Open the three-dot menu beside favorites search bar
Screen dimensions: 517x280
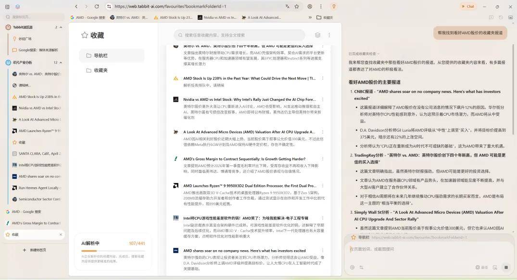pyautogui.click(x=329, y=35)
